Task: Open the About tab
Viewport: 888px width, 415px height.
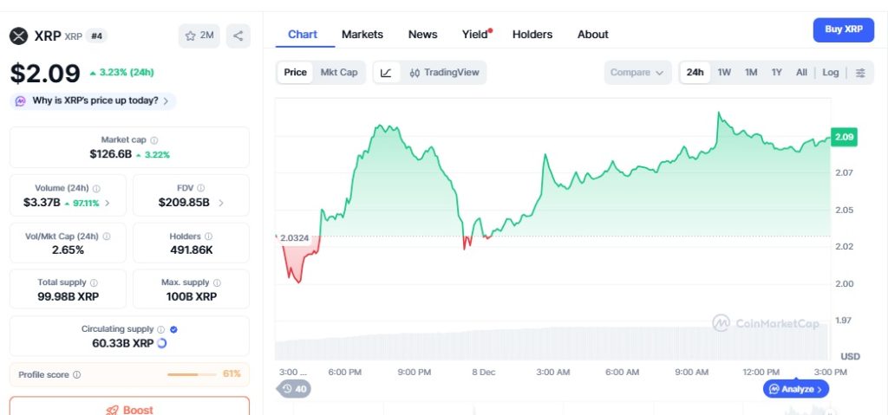Action: click(x=593, y=35)
